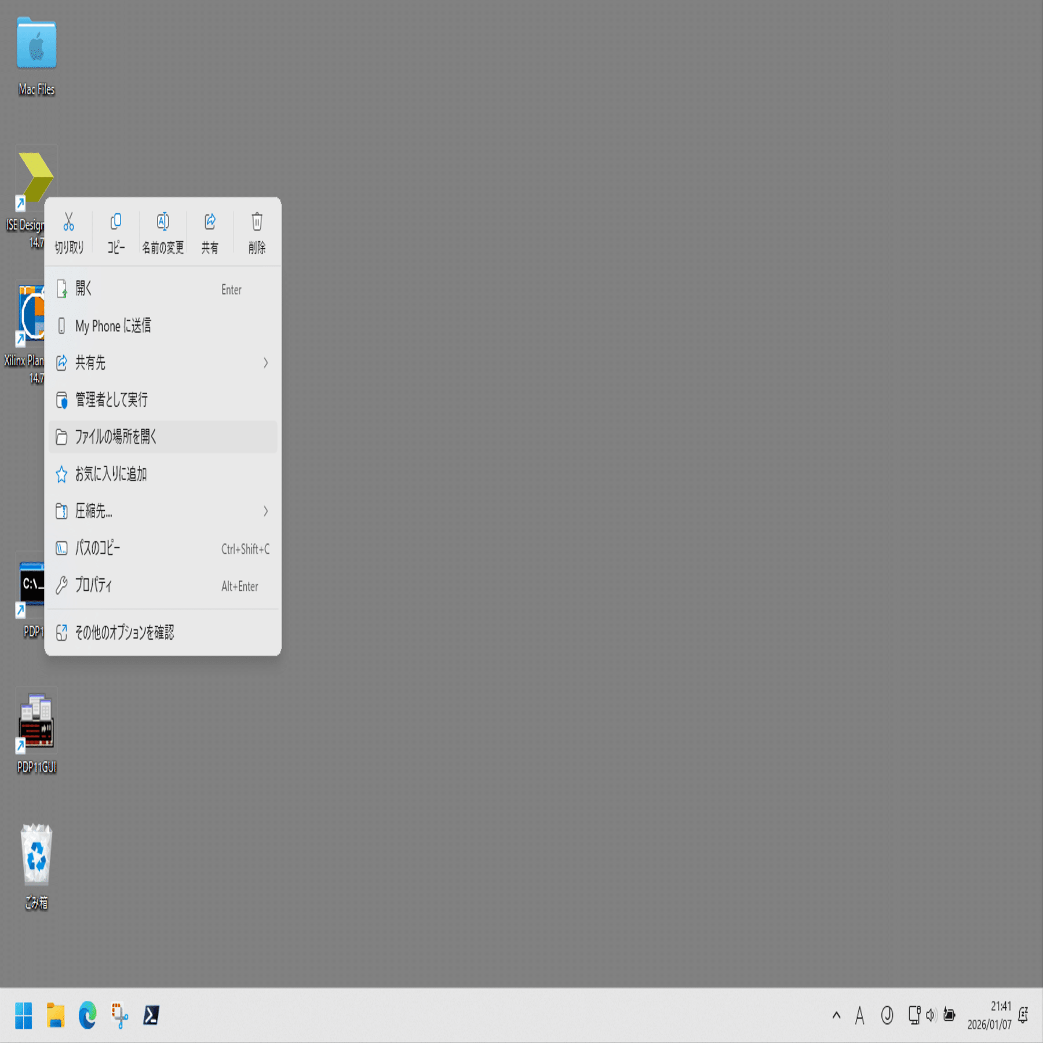
Task: Launch Microsoft Edge from the taskbar
Action: (x=87, y=1015)
